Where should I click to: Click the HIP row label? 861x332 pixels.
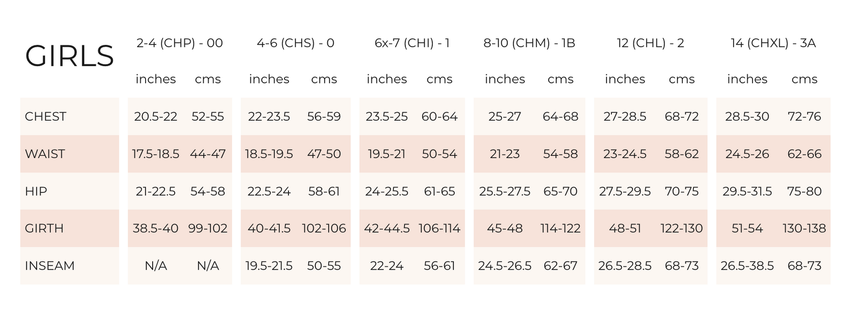36,191
